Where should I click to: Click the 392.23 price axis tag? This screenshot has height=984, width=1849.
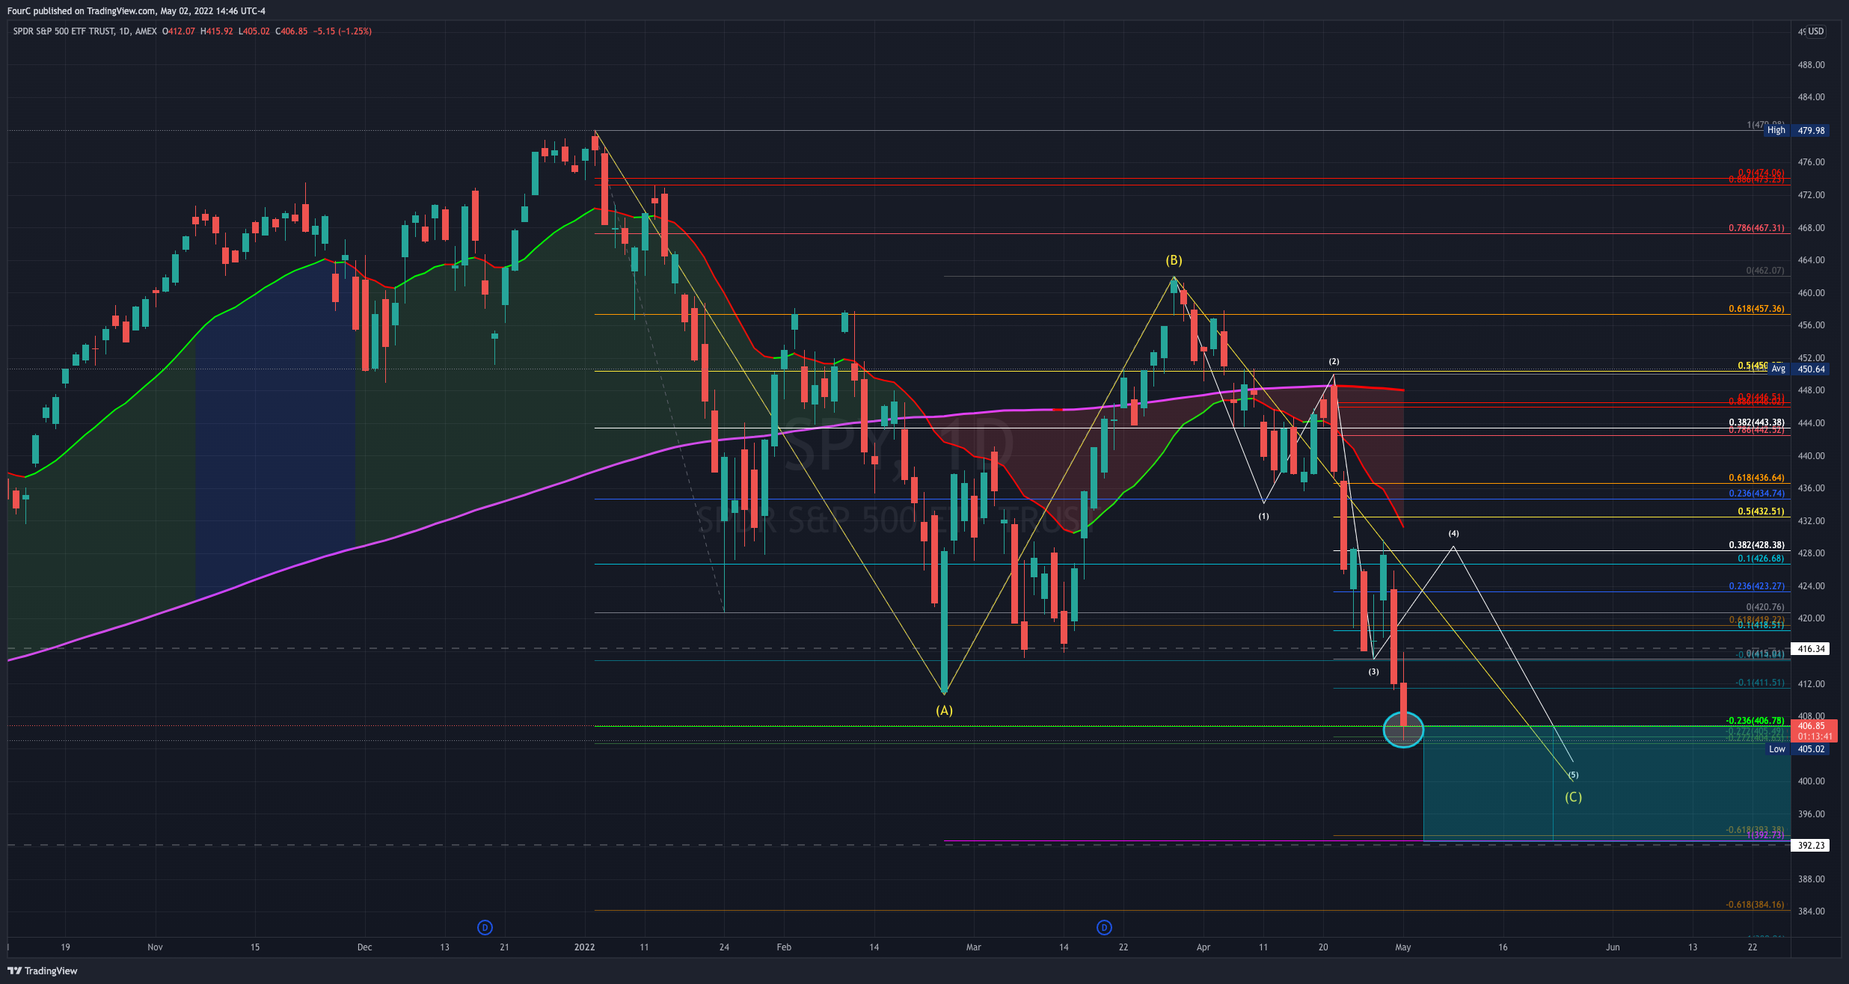1811,845
